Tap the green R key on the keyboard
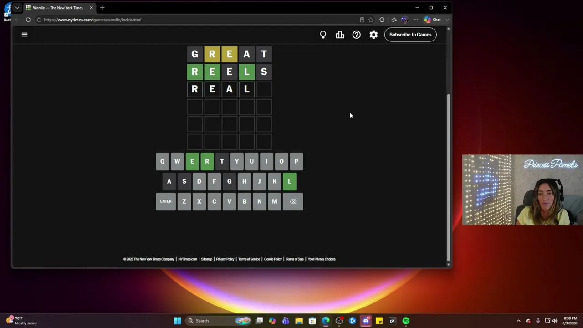Viewport: 583px width, 328px height. click(x=207, y=161)
